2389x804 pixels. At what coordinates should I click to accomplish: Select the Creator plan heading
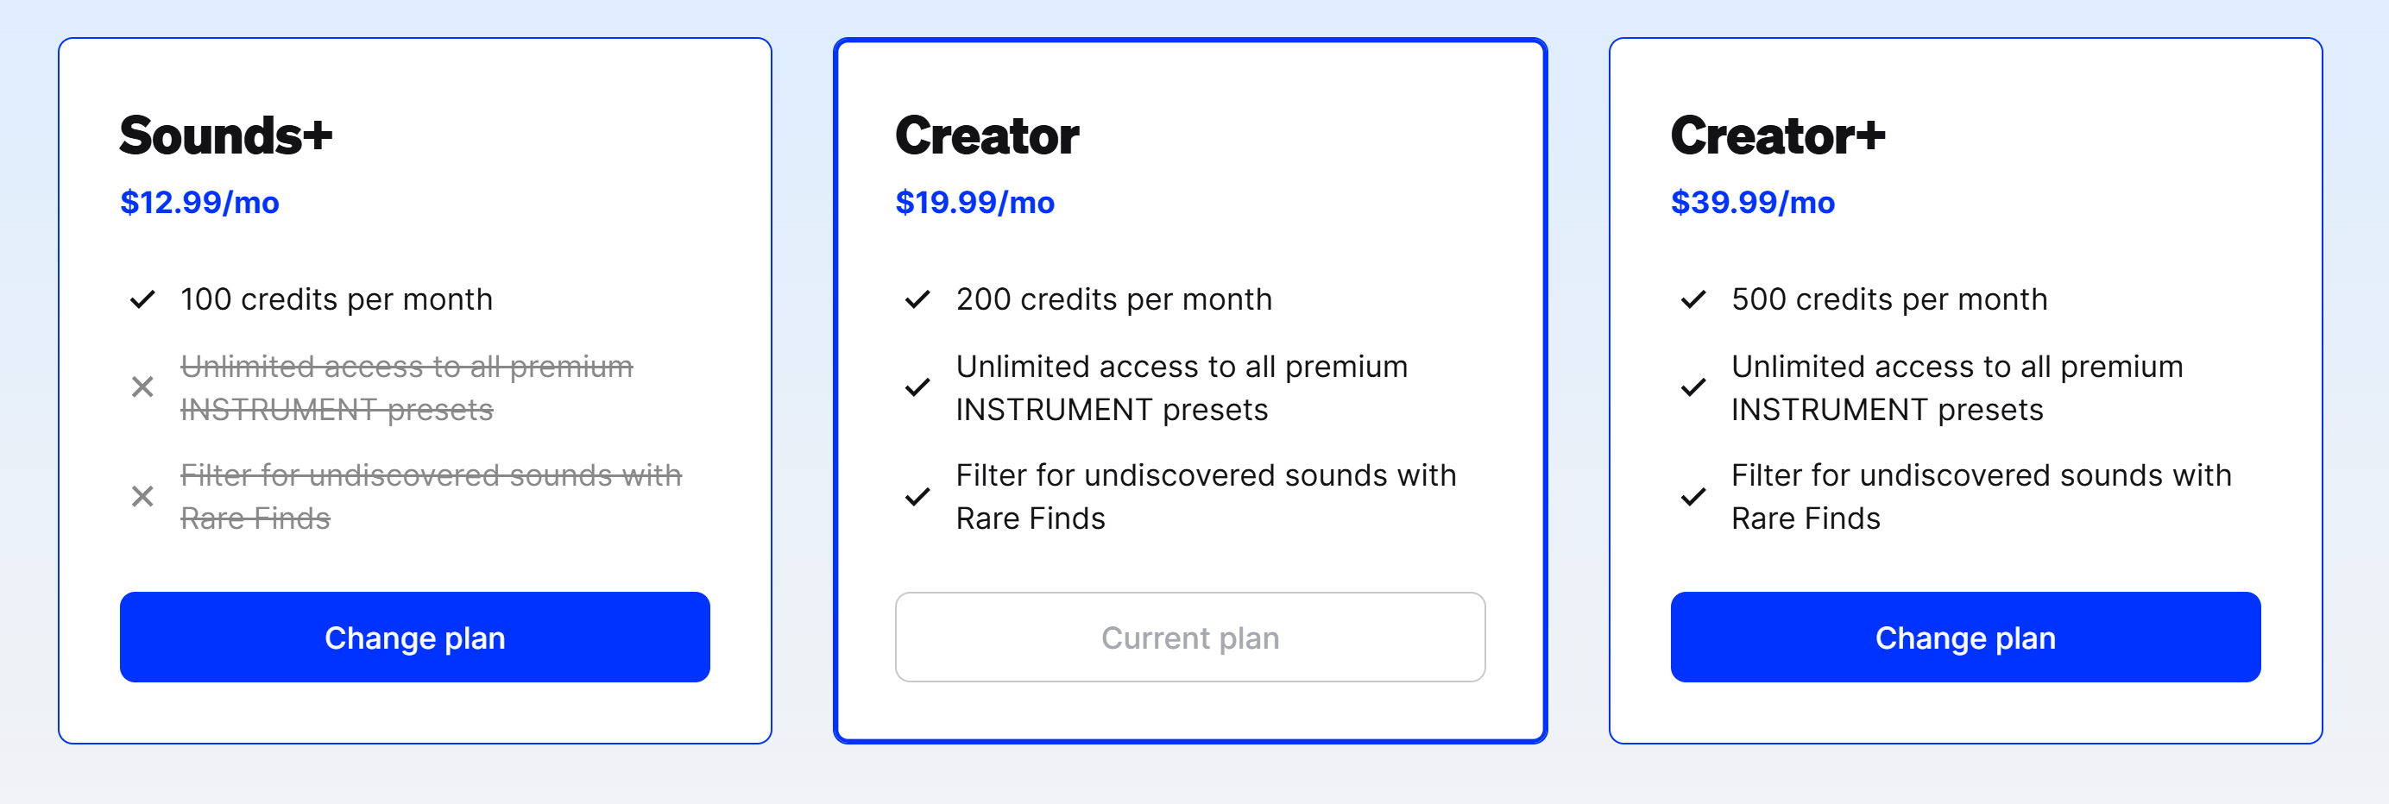pyautogui.click(x=986, y=135)
